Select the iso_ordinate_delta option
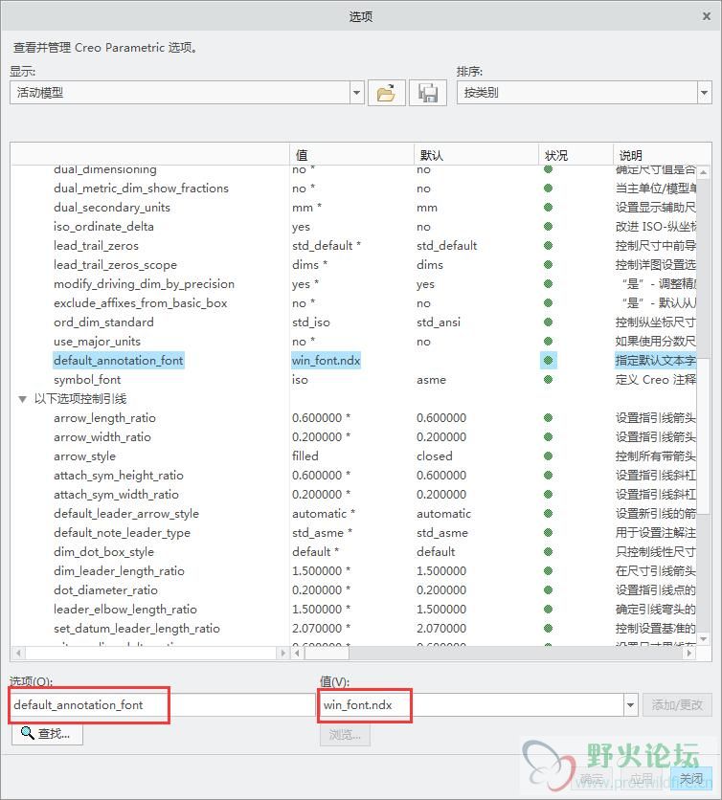This screenshot has height=800, width=722. coord(103,227)
